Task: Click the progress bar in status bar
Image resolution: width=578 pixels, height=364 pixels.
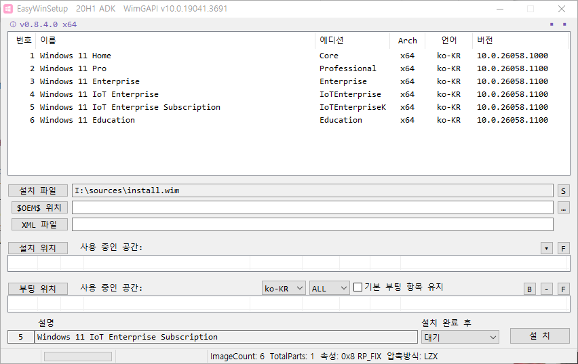Action: [78, 357]
